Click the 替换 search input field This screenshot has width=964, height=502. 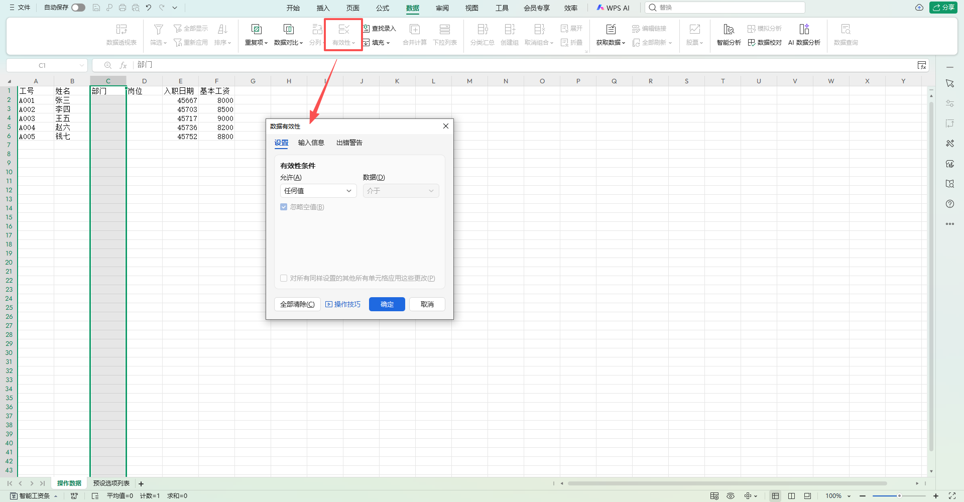726,8
